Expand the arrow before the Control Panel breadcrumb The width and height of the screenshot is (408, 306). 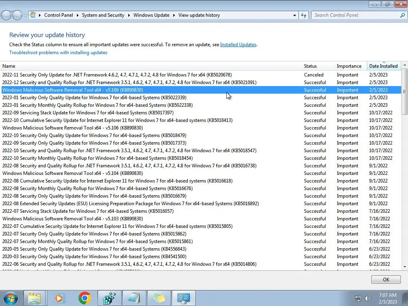tap(40, 16)
